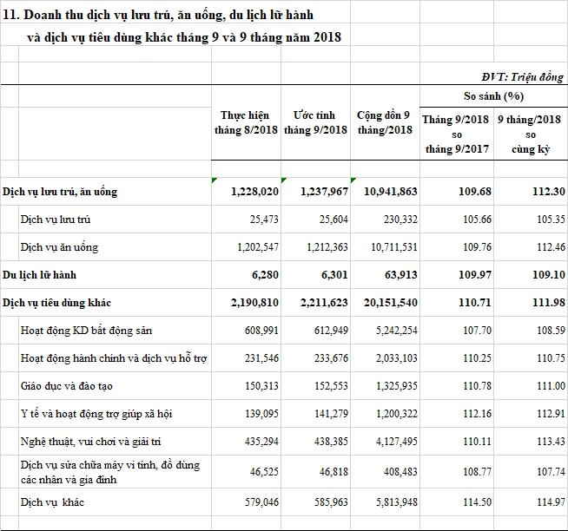568x531 pixels.
Task: Select the "Ước tính tháng 9/2018" header cell
Action: click(315, 122)
